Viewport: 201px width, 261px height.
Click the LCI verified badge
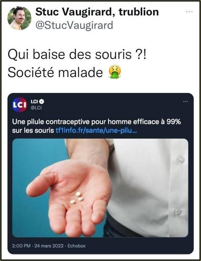point(42,101)
